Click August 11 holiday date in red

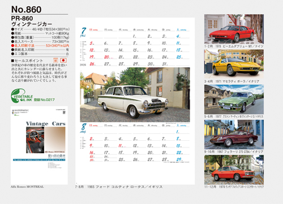coord(121,146)
